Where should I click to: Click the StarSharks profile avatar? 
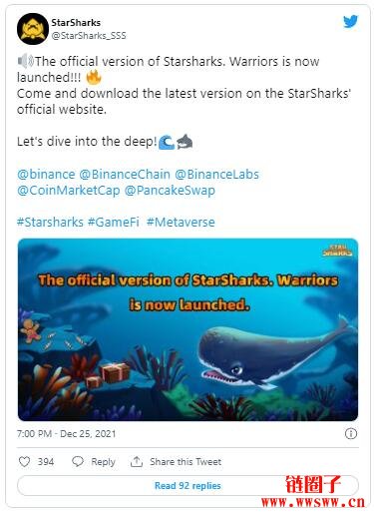(33, 29)
